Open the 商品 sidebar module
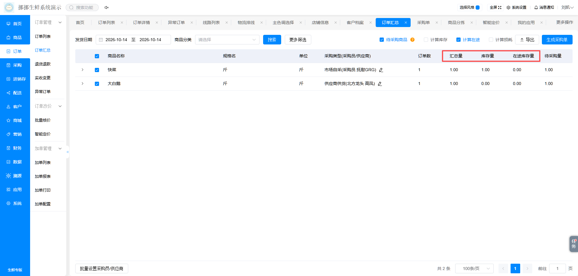Image resolution: width=578 pixels, height=276 pixels. click(15, 38)
